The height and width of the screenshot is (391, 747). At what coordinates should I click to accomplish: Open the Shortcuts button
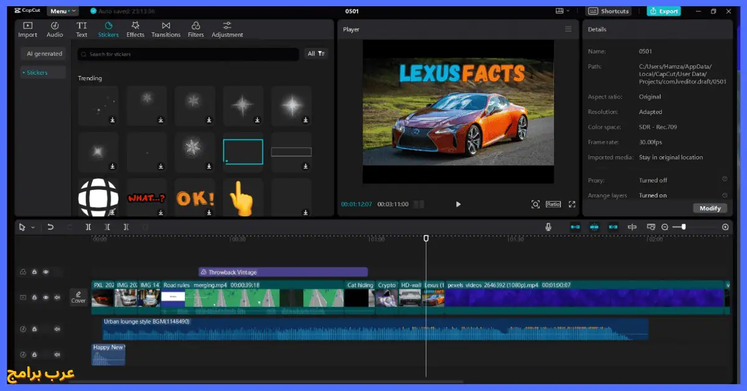click(609, 11)
